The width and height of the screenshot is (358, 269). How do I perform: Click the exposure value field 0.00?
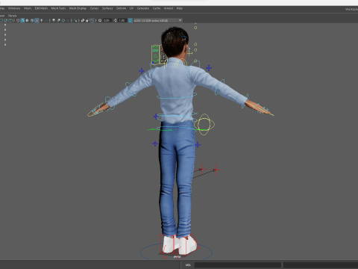point(107,20)
